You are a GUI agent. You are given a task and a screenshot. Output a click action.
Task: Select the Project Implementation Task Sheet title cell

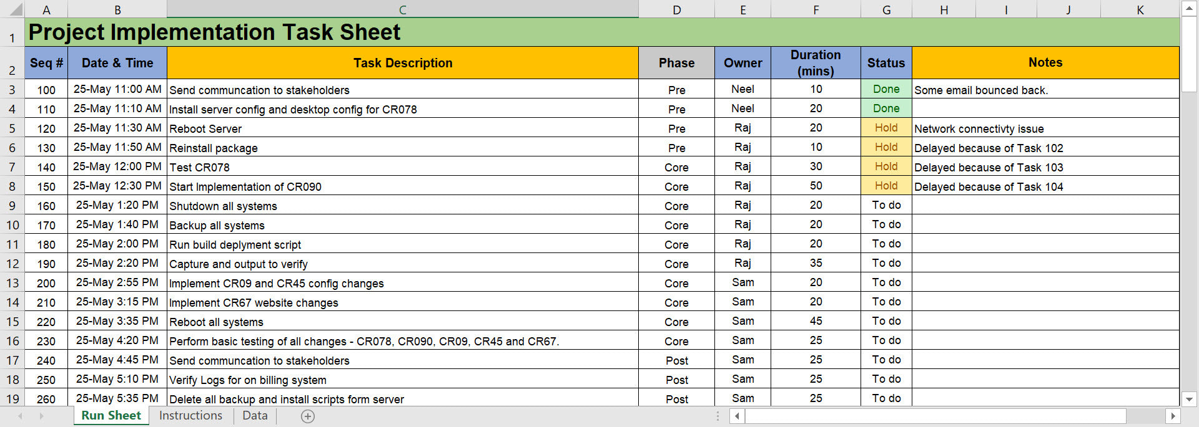[x=214, y=32]
